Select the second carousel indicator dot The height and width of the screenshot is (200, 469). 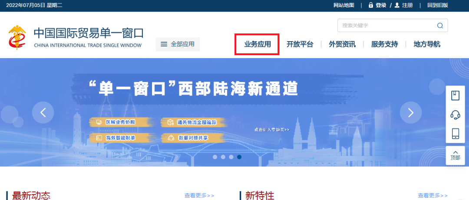pyautogui.click(x=223, y=157)
